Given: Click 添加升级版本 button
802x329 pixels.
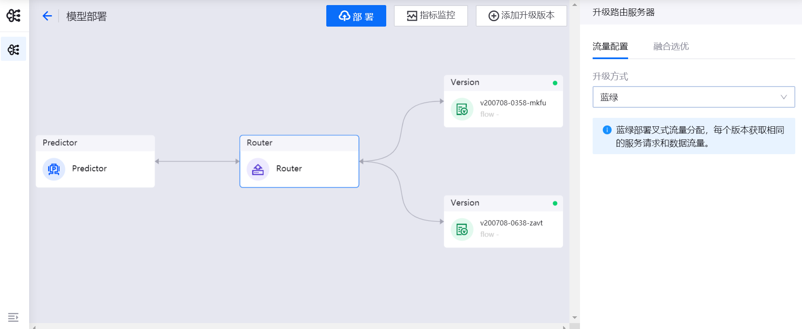Looking at the screenshot, I should pyautogui.click(x=521, y=16).
